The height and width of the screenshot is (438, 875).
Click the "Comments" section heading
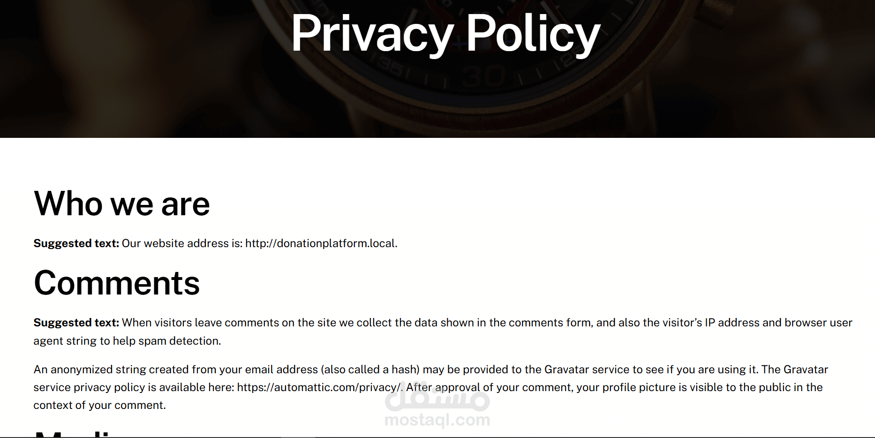[x=117, y=283]
